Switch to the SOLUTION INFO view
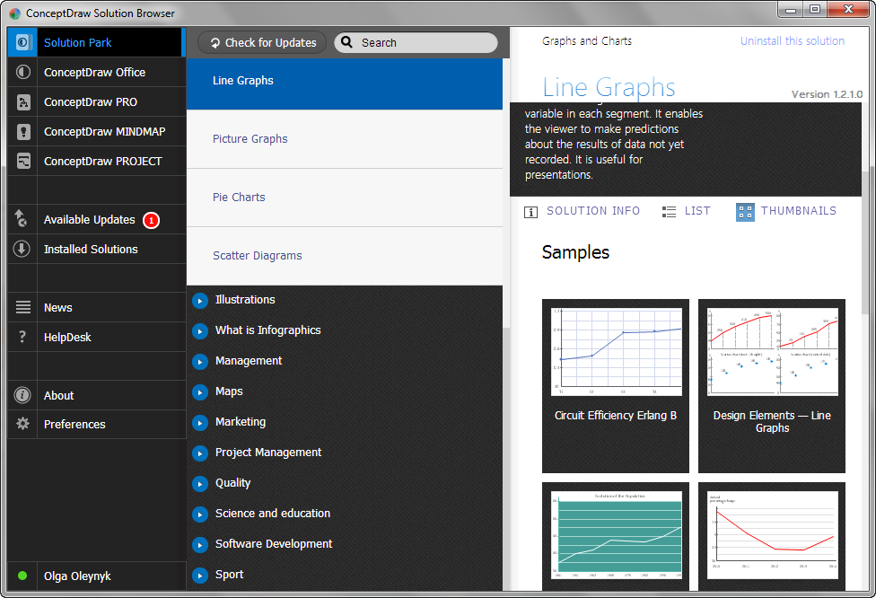The width and height of the screenshot is (876, 598). point(592,211)
